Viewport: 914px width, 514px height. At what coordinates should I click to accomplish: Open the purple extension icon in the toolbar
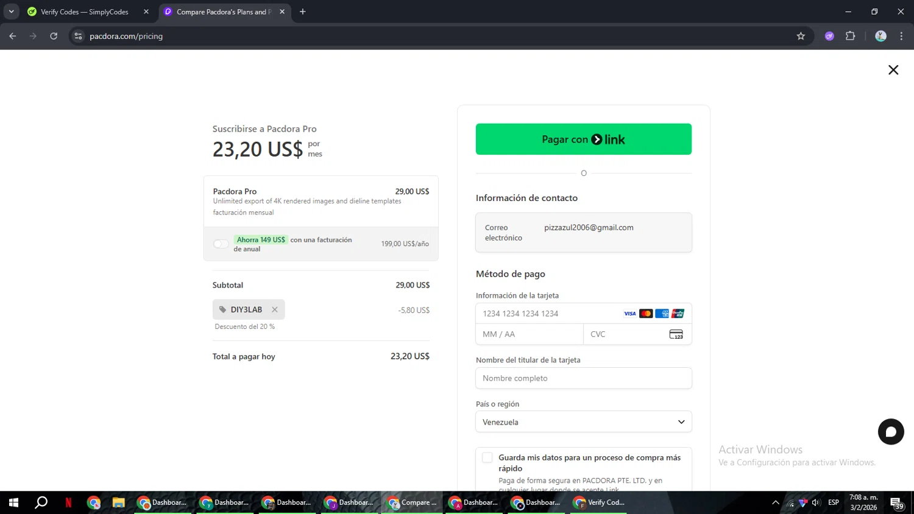pos(829,36)
